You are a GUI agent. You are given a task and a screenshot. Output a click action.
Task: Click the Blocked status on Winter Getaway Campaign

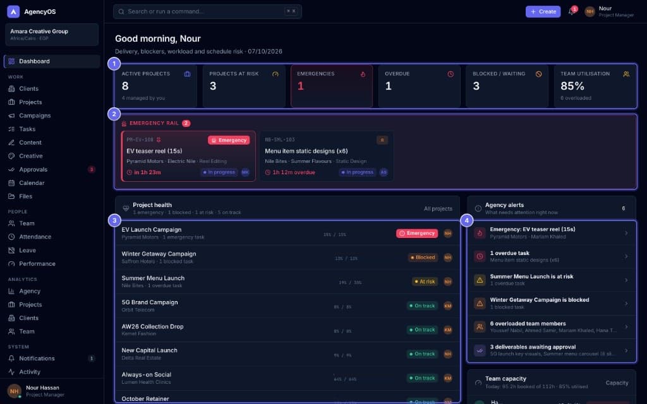(x=423, y=258)
